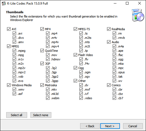The width and height of the screenshot is (146, 131).
Task: Uncheck the .dv checkbox
Action: (81, 85)
